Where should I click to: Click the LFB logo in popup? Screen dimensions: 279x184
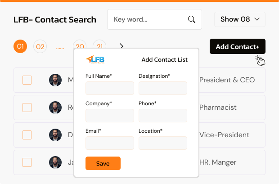(95, 59)
